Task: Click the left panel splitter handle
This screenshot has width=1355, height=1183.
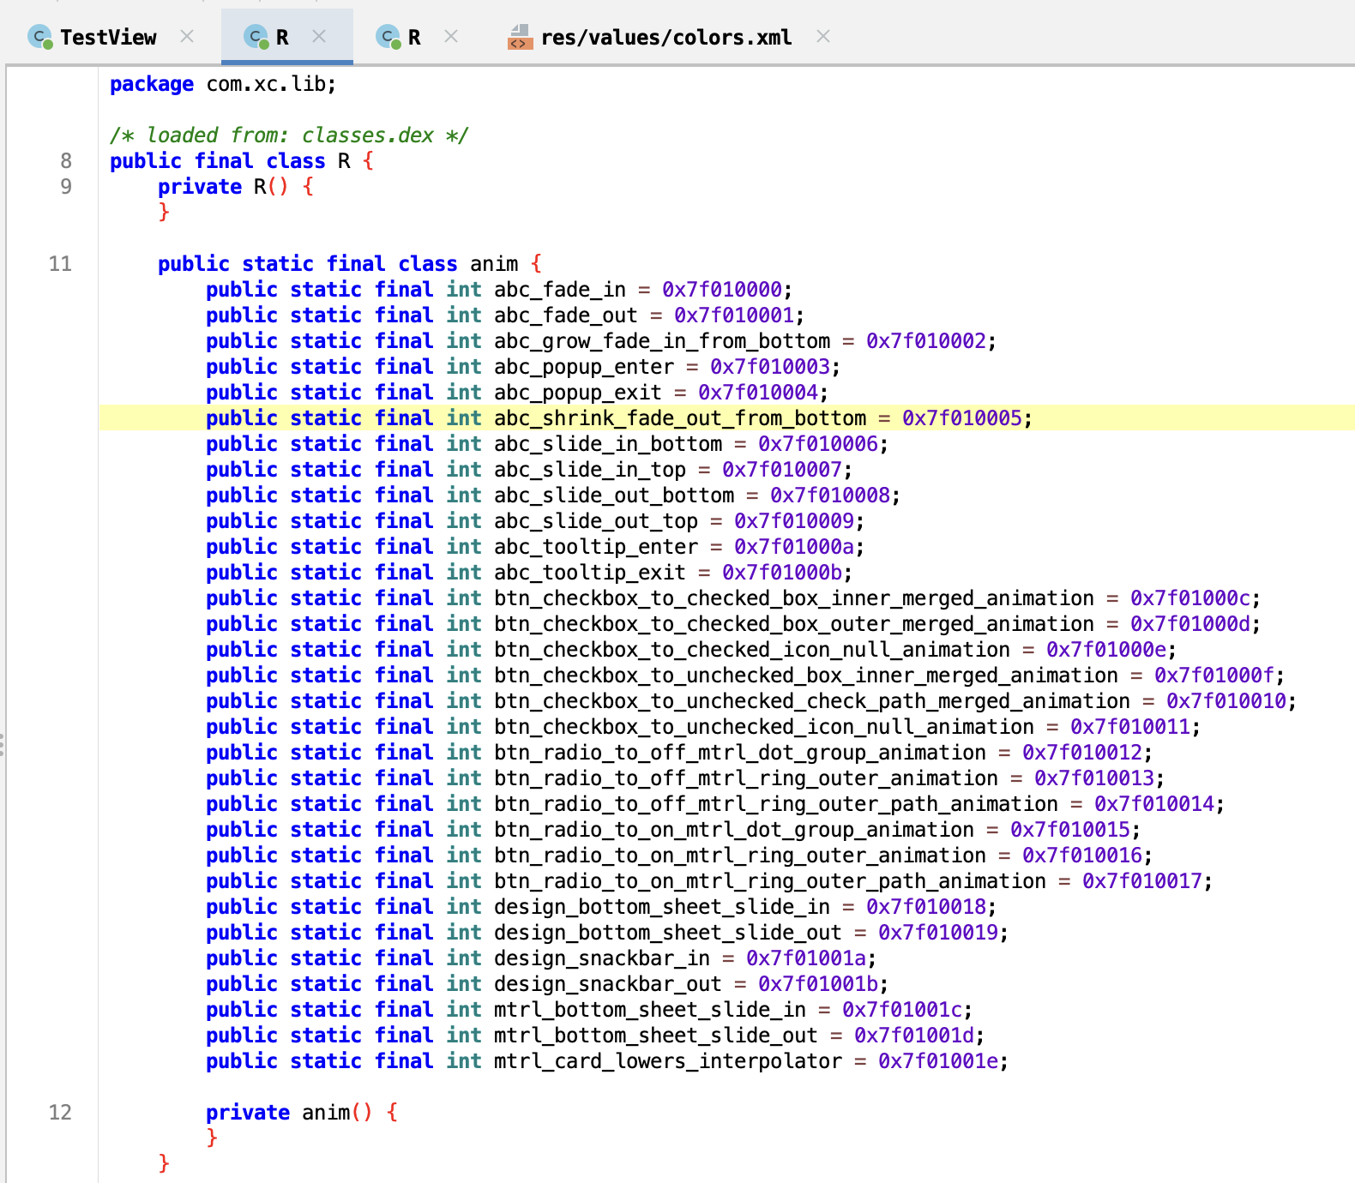Action: (3, 744)
